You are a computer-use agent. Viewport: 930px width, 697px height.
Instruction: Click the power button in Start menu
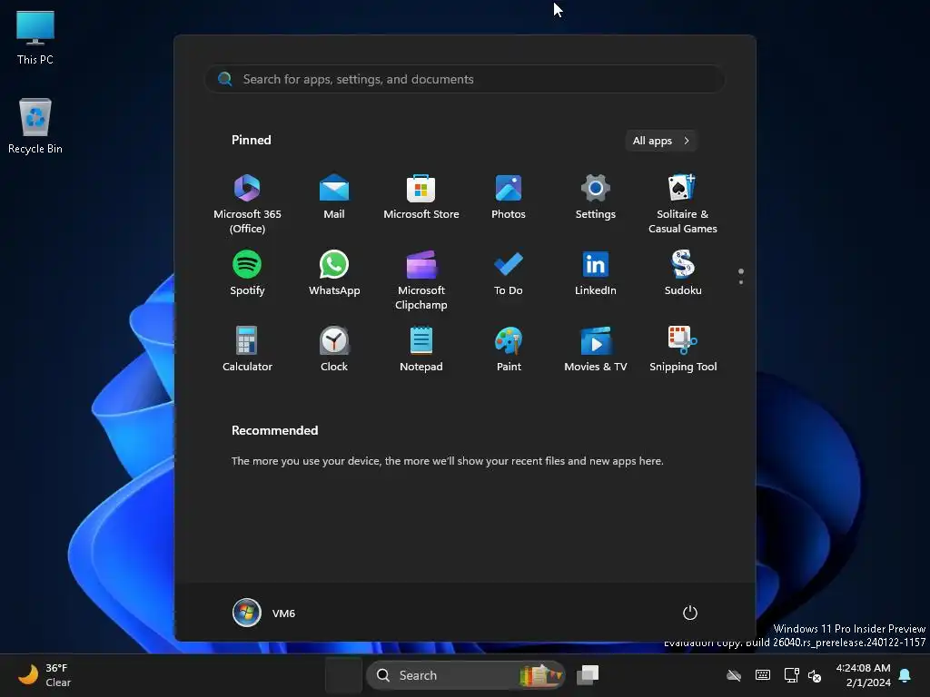point(690,613)
